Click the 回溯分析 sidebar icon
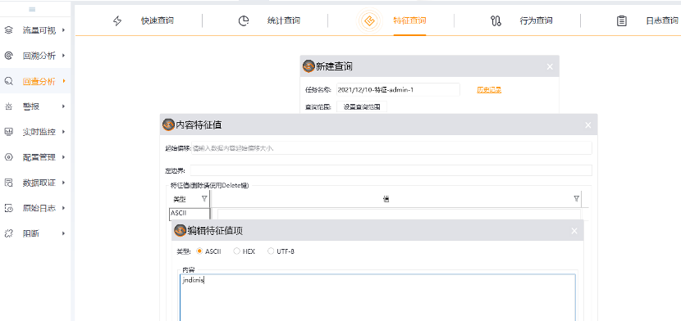Screen dimensions: 681x321 (x=9, y=56)
